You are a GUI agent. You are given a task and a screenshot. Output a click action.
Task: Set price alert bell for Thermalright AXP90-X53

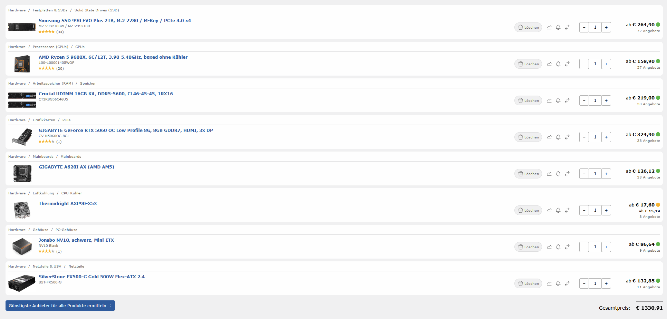coord(558,210)
